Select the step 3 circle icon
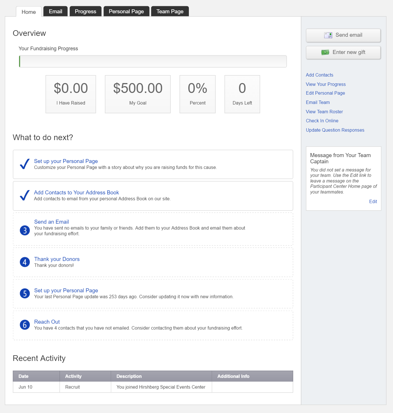 25,231
